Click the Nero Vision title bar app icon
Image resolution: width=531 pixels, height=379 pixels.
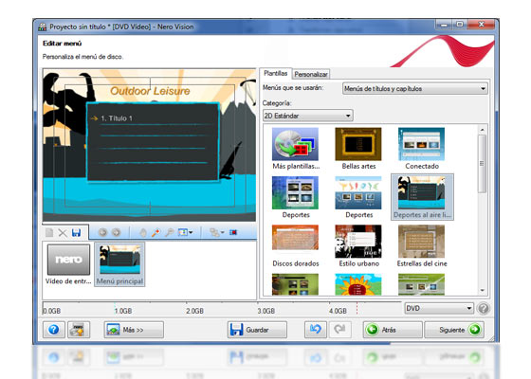coord(43,27)
